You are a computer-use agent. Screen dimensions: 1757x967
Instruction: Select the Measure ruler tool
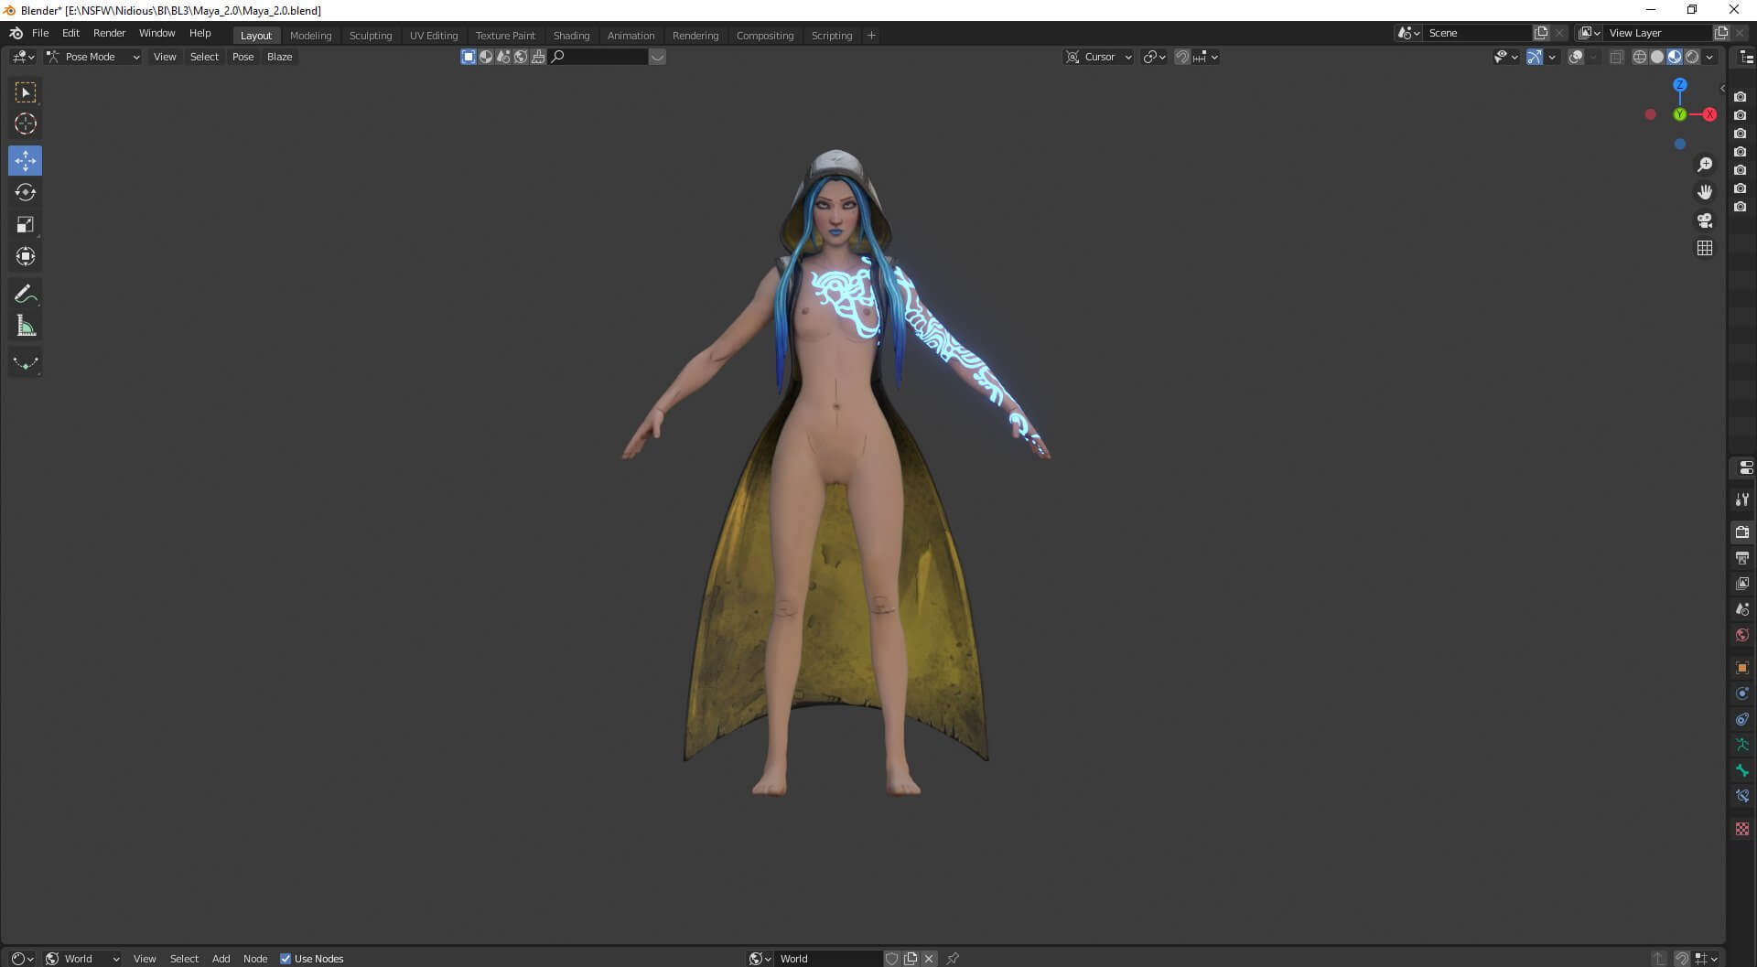25,326
